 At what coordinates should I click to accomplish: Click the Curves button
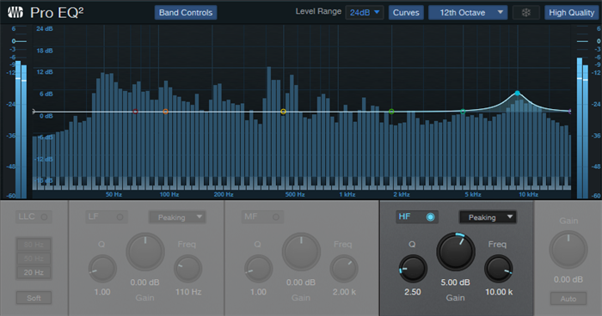pos(406,13)
